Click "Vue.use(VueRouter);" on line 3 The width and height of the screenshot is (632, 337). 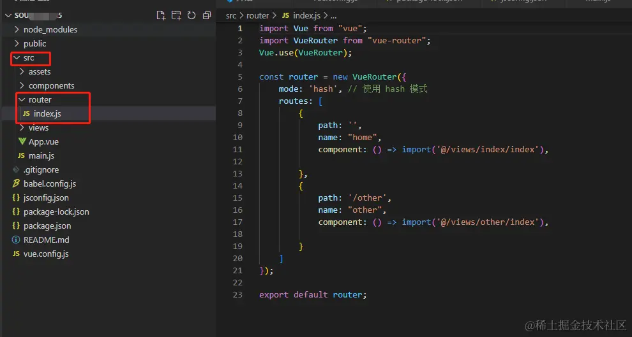(306, 53)
